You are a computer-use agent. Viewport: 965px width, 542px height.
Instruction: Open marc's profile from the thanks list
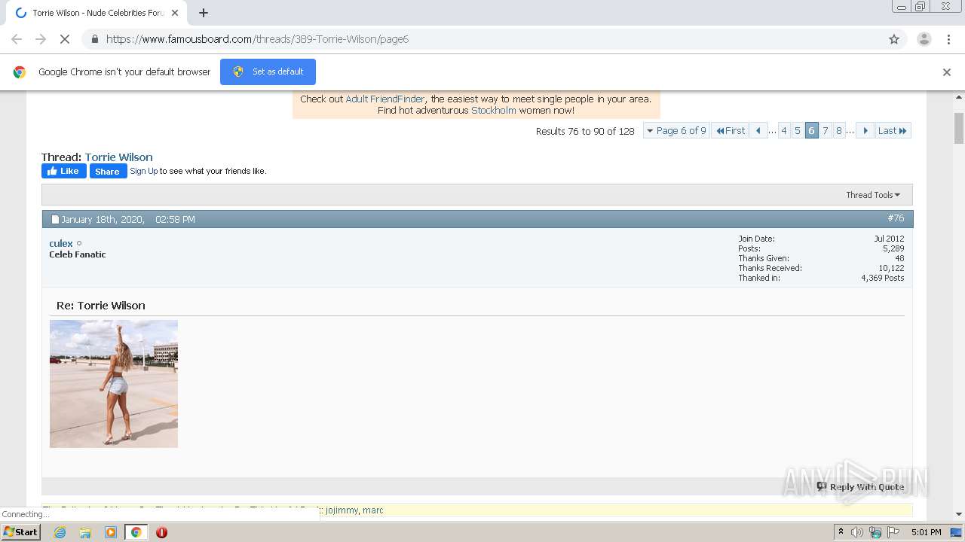point(373,510)
